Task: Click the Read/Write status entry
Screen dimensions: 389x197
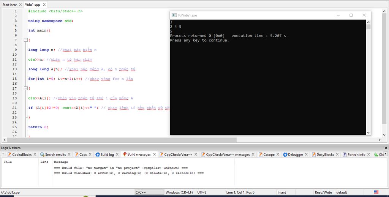Action: click(x=323, y=192)
